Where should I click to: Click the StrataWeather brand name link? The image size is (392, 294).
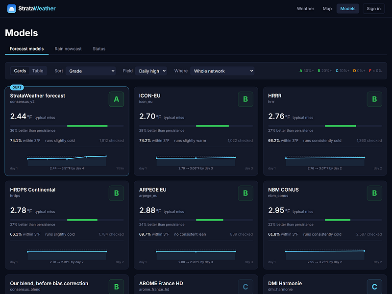(37, 8)
